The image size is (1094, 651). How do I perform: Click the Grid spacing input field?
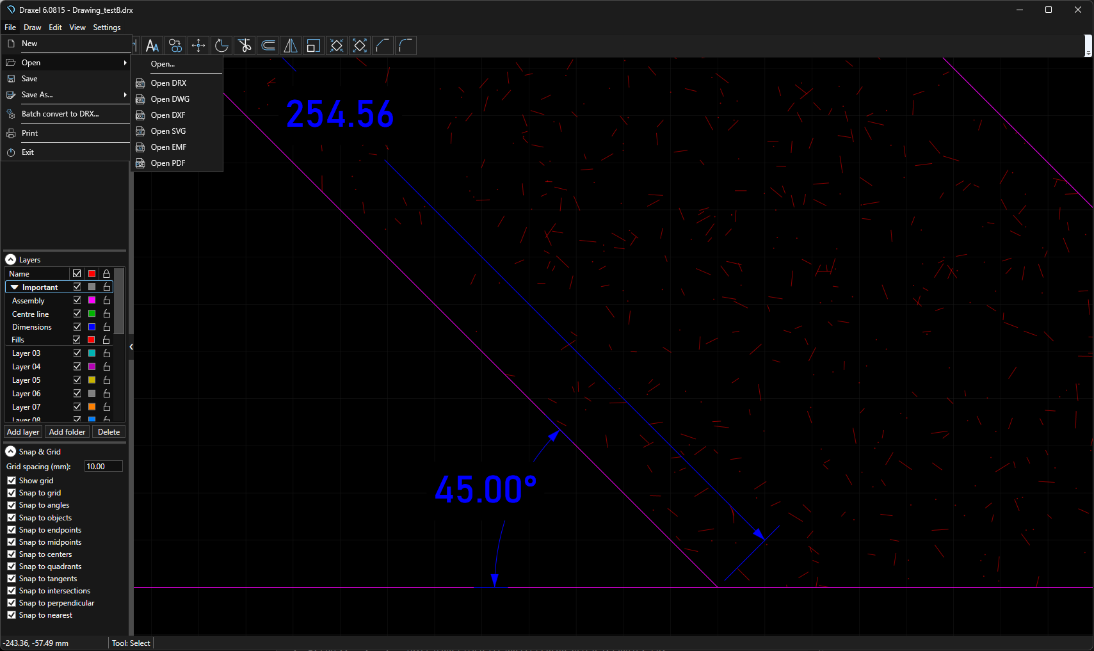click(x=103, y=467)
